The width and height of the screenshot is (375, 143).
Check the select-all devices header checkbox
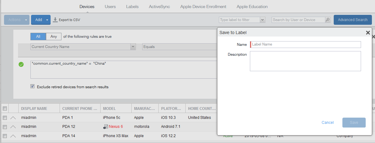click(x=5, y=109)
